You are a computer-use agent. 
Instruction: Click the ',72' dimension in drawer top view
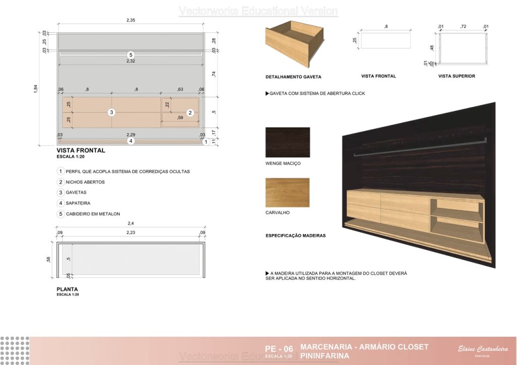click(463, 26)
